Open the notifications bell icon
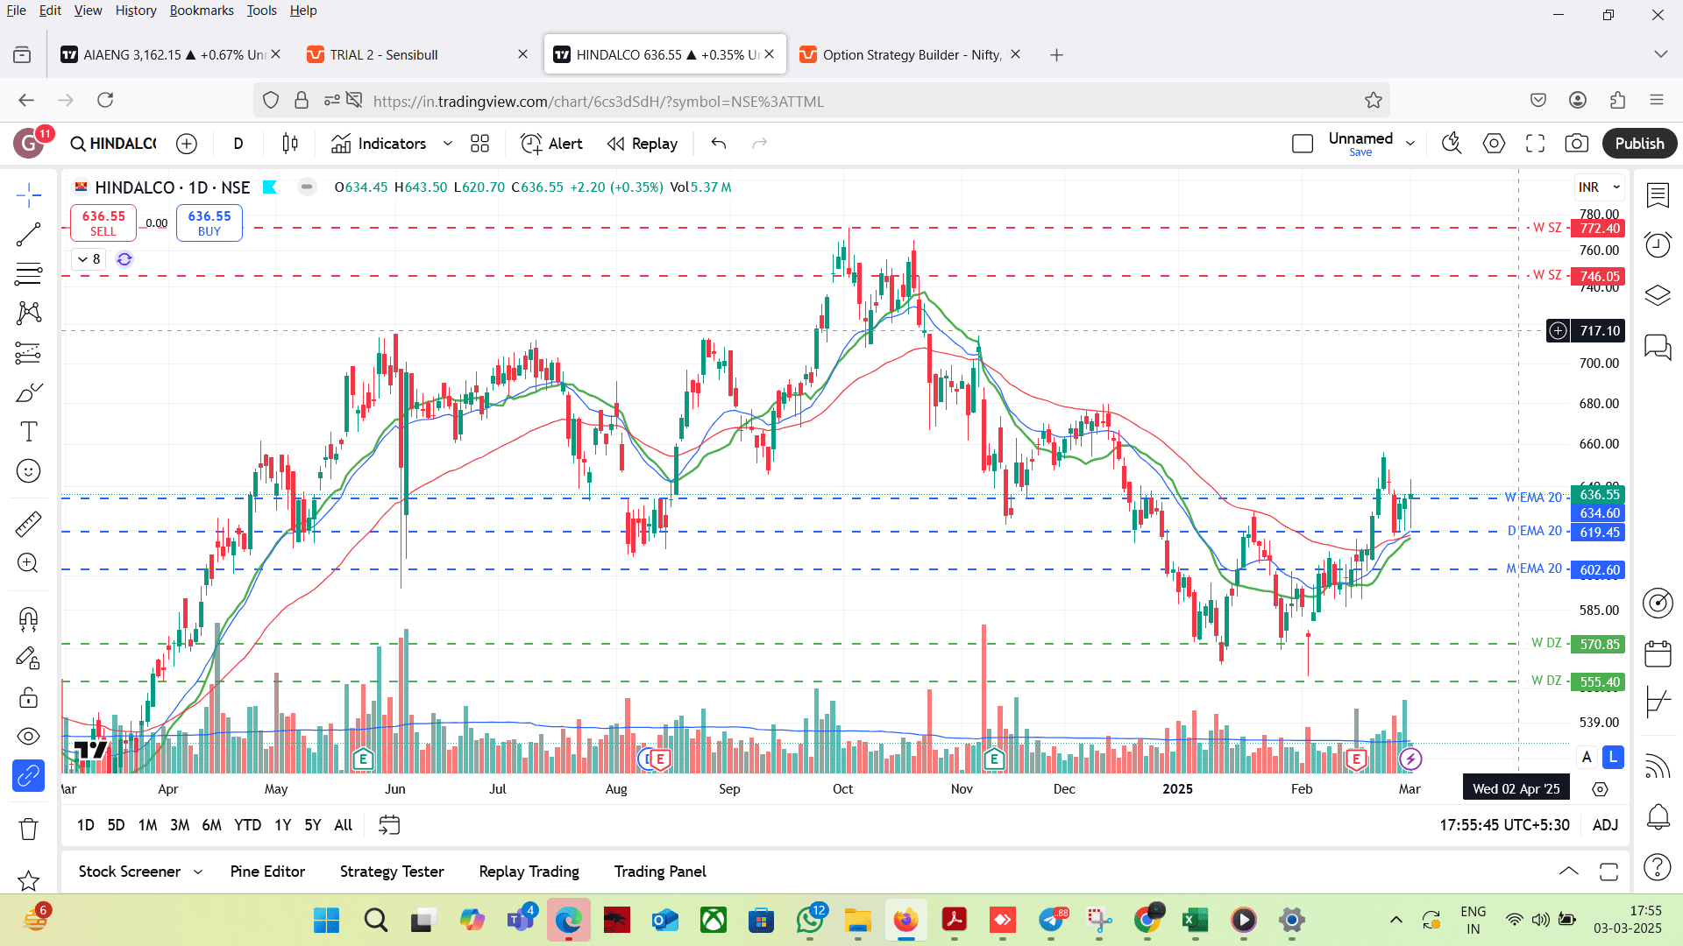Screen dimensions: 1683x946 1657,818
